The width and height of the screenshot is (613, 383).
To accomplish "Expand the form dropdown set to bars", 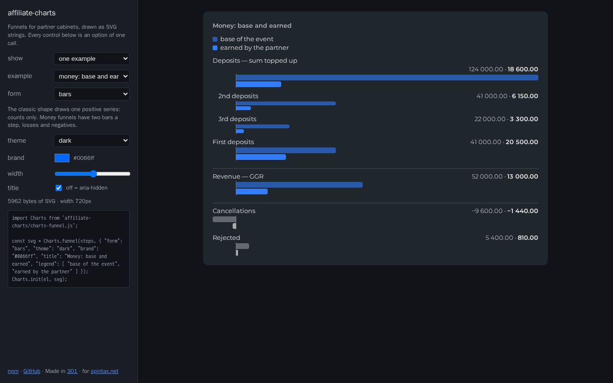I will tap(91, 94).
